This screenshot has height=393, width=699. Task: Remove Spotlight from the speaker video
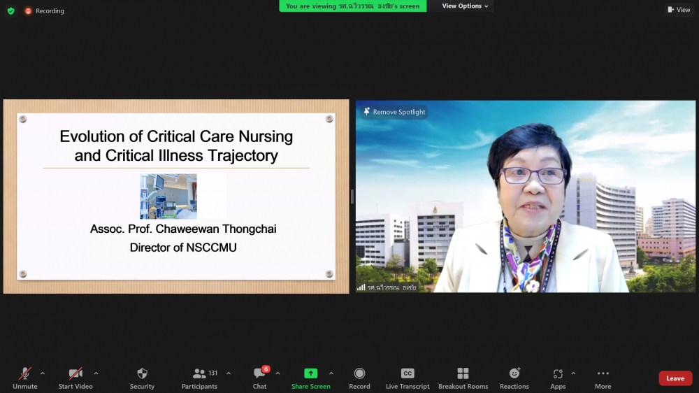coord(394,112)
